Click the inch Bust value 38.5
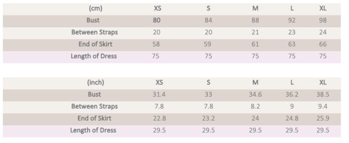The image size is (349, 143). pos(323,94)
